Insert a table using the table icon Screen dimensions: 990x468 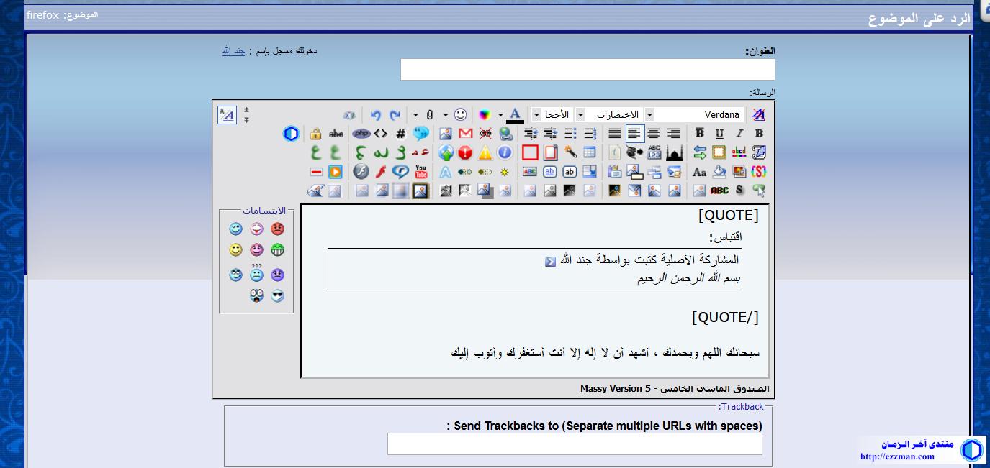590,152
